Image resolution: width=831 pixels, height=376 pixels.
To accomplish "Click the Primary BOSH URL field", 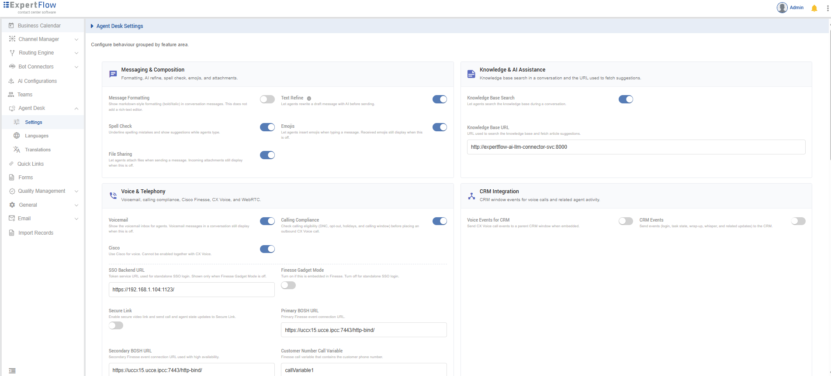I will coord(364,330).
